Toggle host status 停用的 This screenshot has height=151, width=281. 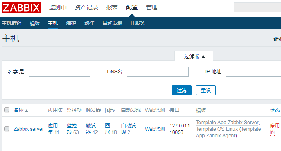point(274,129)
